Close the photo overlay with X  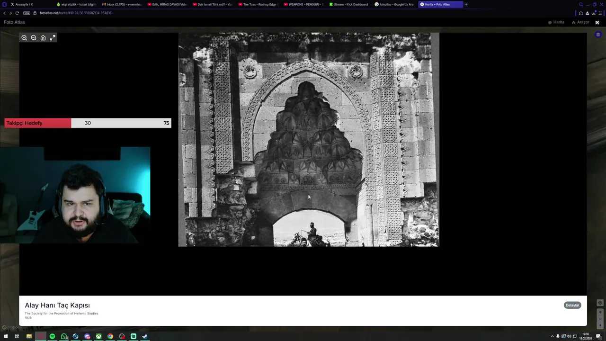coord(597,22)
